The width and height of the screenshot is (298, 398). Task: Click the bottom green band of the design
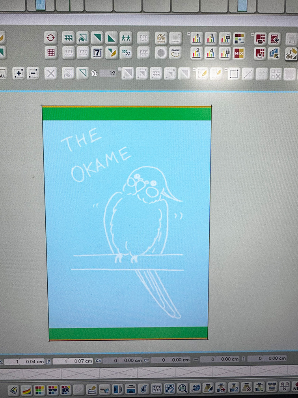[x=129, y=333]
